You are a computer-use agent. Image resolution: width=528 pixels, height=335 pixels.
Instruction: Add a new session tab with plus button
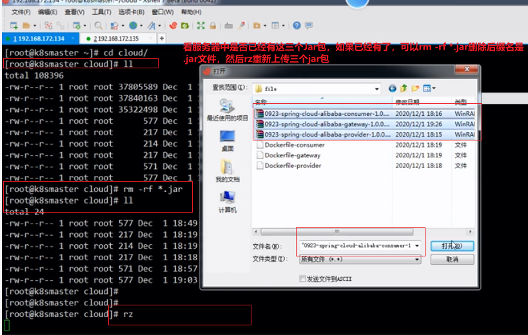click(162, 39)
